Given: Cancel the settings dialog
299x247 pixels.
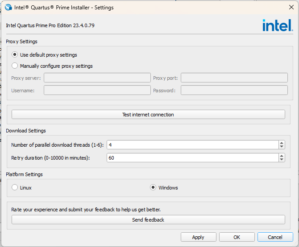Looking at the screenshot, I should (275, 237).
